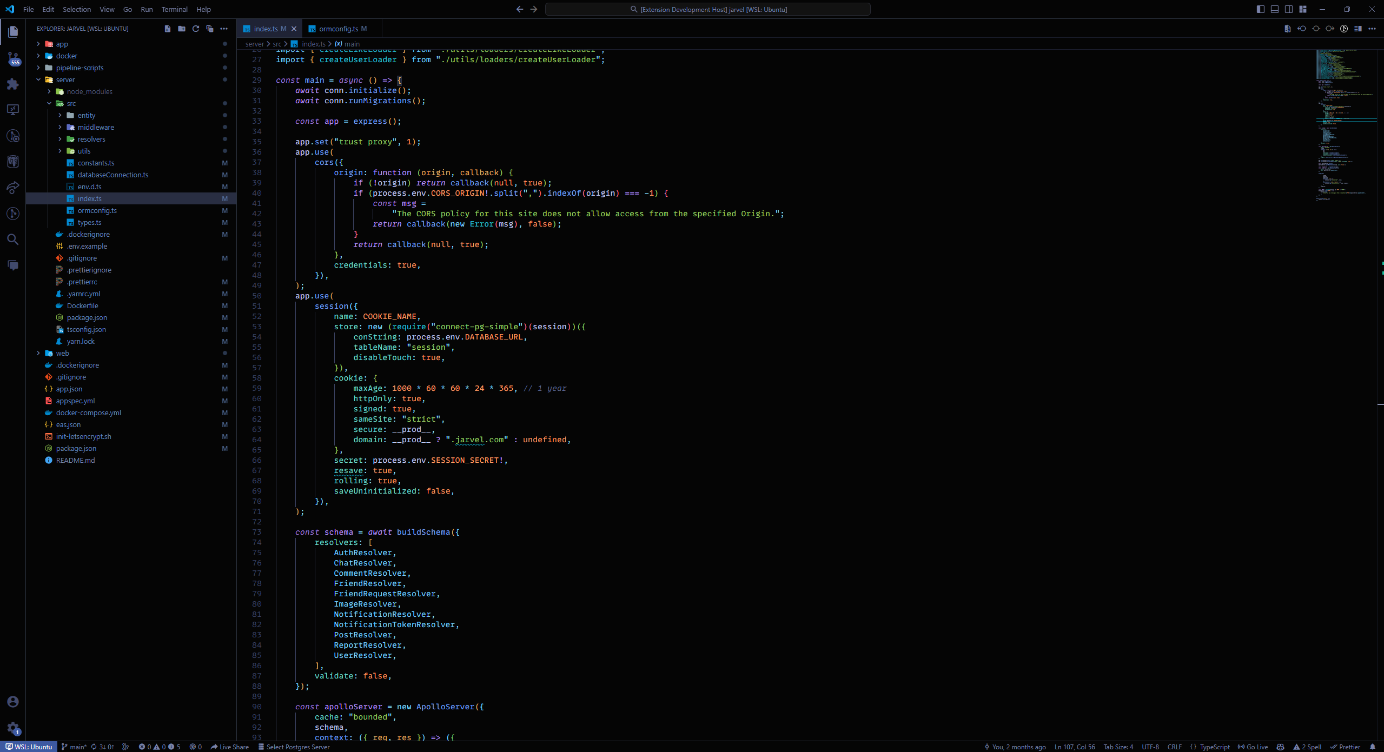This screenshot has width=1384, height=752.
Task: Open the Extensions view in activity bar
Action: tap(13, 84)
